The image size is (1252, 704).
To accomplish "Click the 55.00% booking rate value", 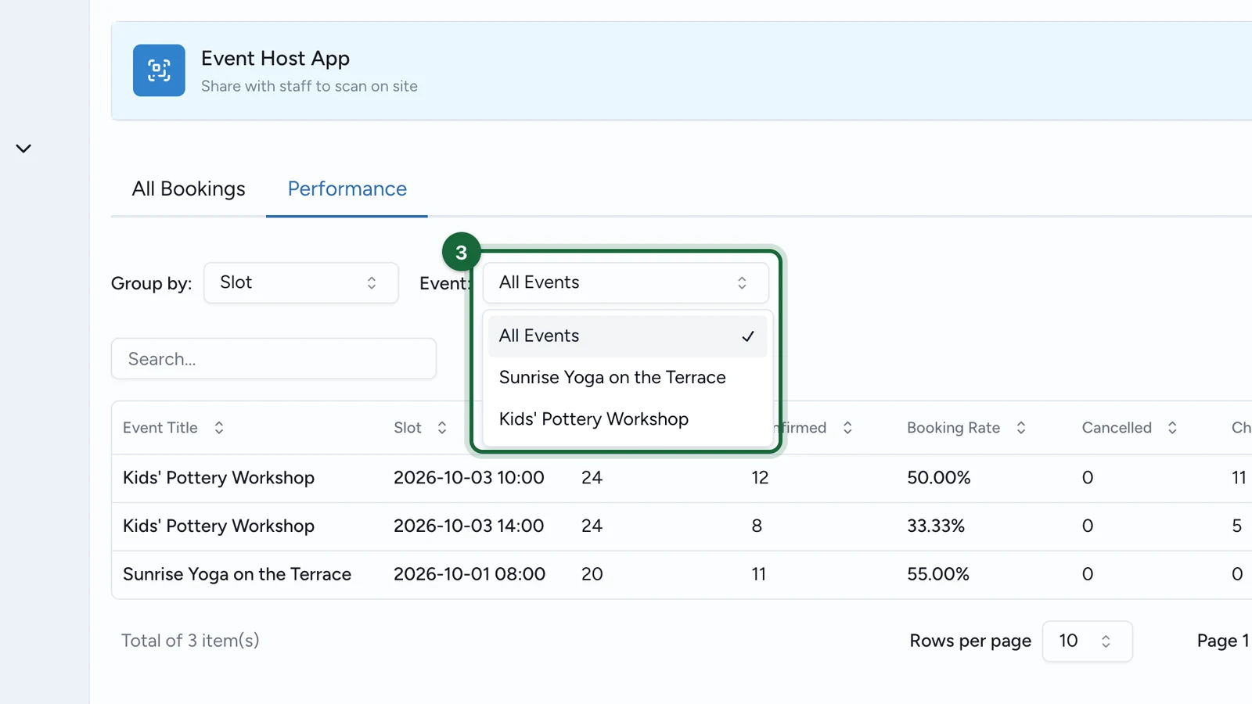I will pyautogui.click(x=938, y=574).
